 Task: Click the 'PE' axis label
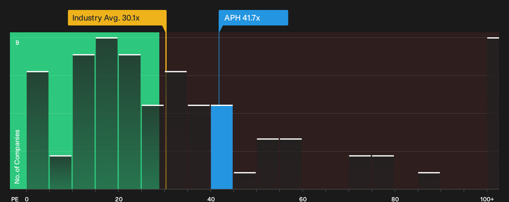tap(15, 199)
